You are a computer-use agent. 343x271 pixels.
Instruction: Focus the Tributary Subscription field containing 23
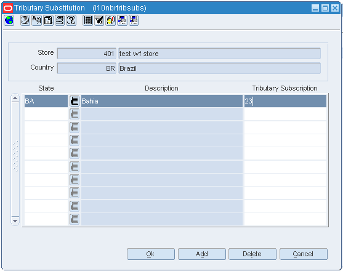point(285,101)
